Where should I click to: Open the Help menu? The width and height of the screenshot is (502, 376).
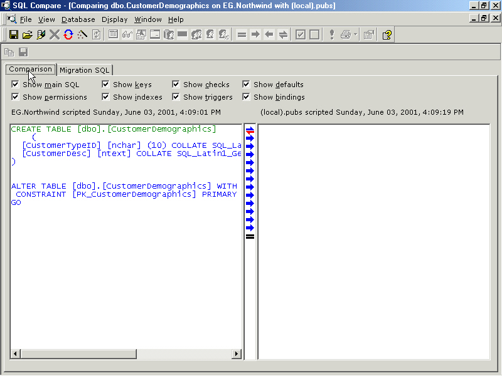pos(176,19)
